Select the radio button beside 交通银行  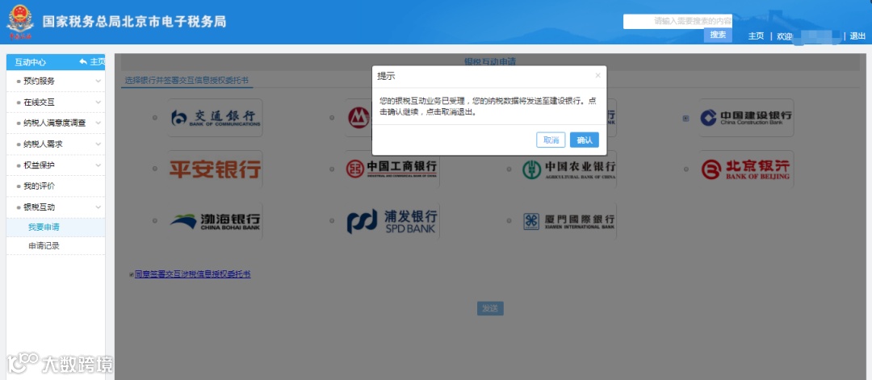pyautogui.click(x=155, y=118)
